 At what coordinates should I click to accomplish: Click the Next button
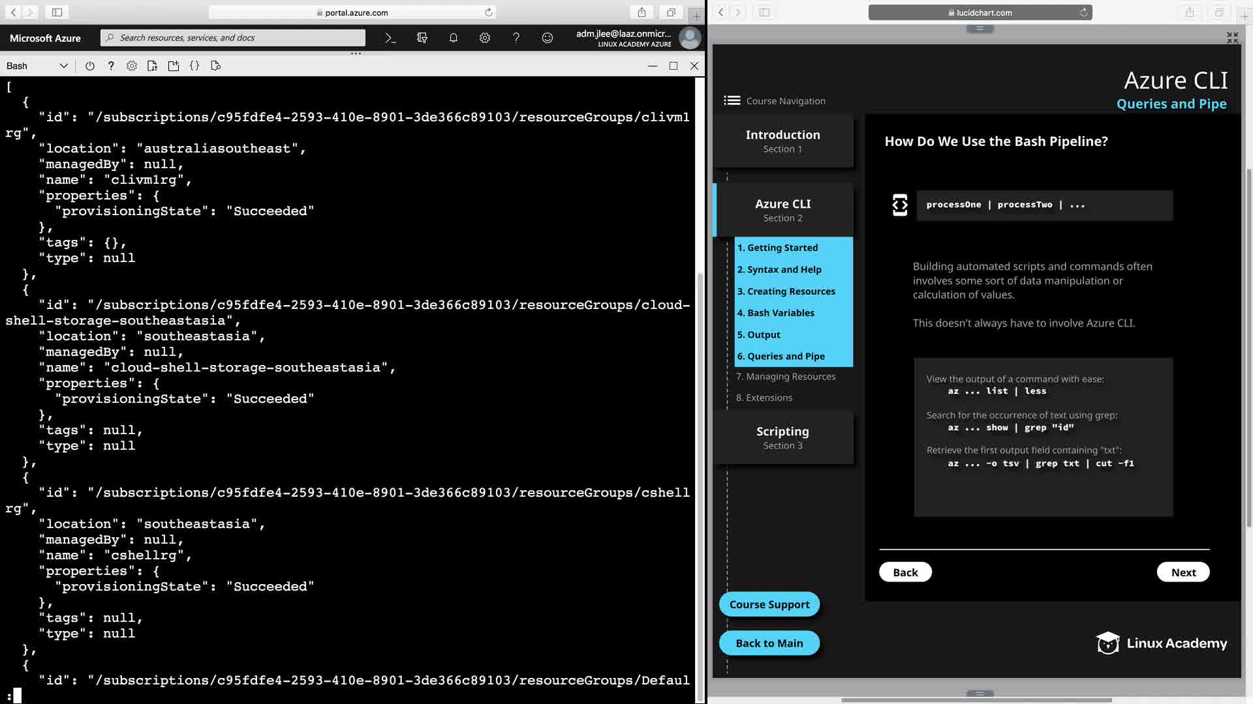click(1183, 572)
